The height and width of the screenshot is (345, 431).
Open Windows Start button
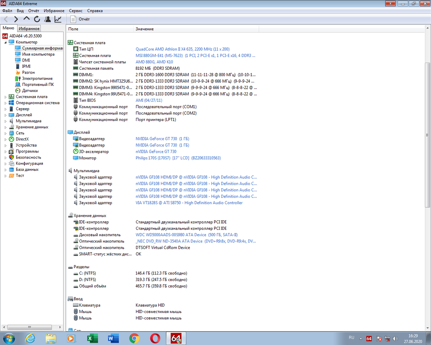9,338
